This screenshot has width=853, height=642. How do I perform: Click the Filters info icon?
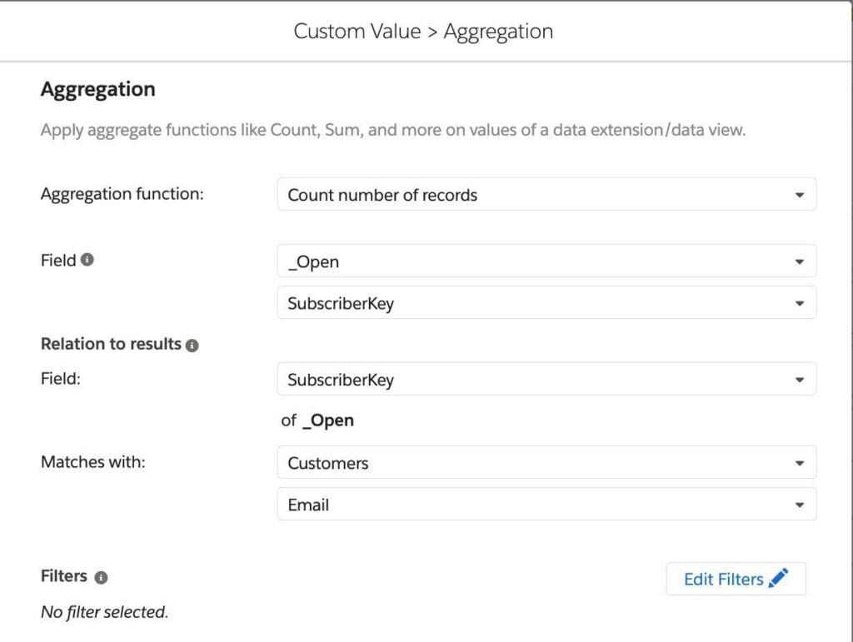click(102, 575)
